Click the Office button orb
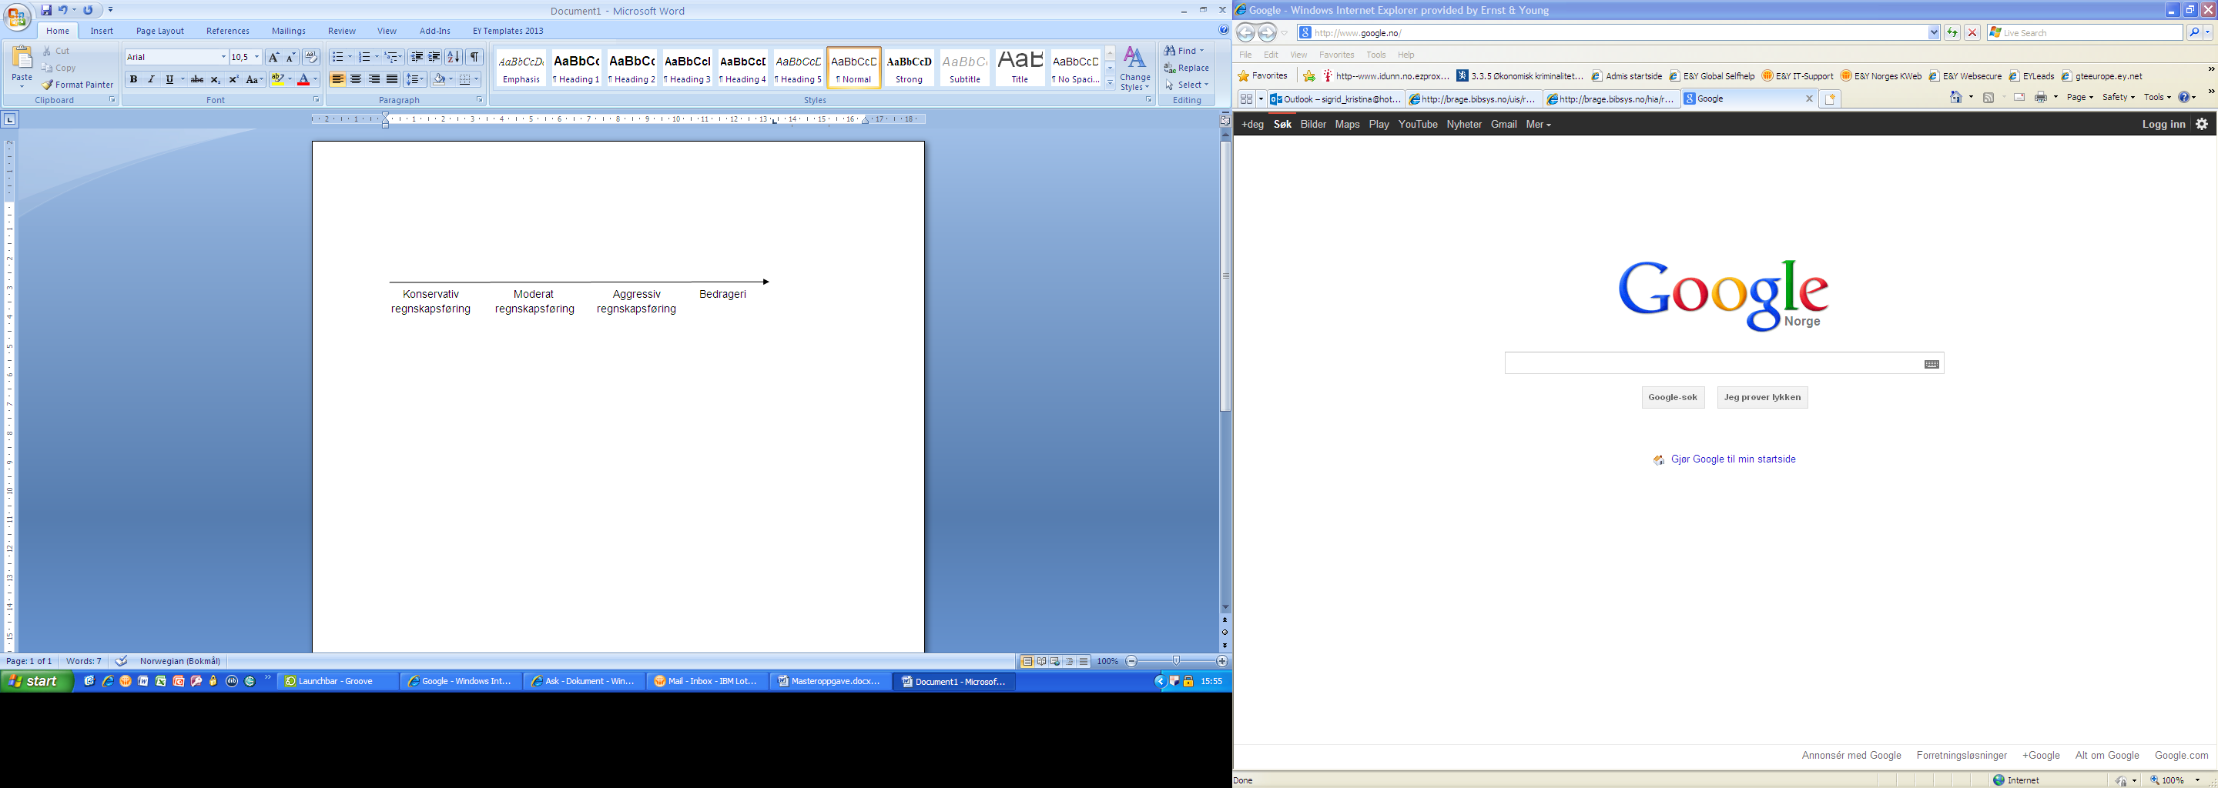Screen dimensions: 2218x788 tap(16, 16)
